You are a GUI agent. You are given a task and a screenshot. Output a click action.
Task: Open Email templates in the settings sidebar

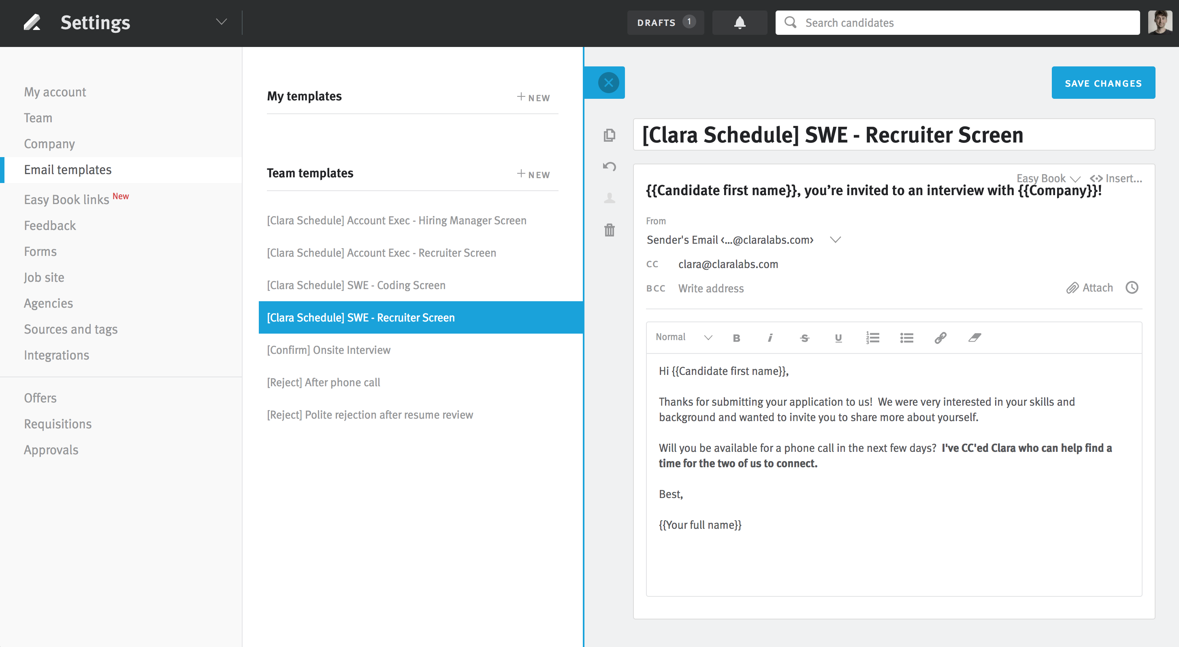[x=67, y=170]
